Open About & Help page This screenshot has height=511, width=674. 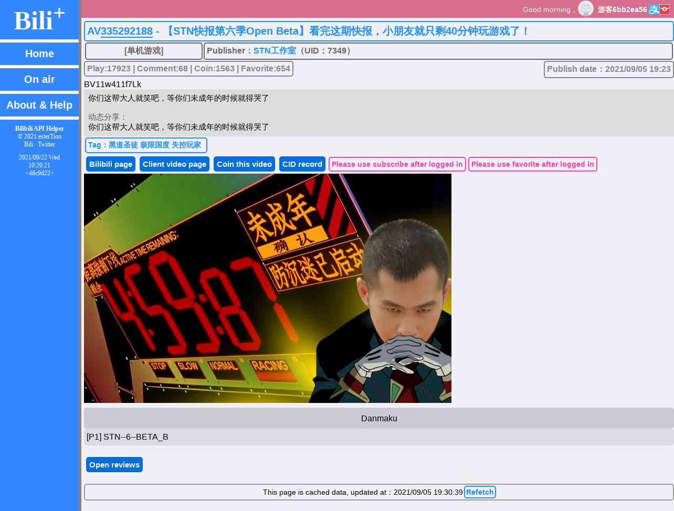pos(39,105)
